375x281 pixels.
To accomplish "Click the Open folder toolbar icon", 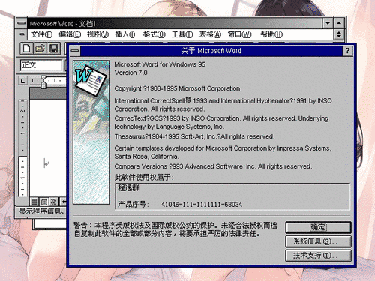I will point(40,49).
